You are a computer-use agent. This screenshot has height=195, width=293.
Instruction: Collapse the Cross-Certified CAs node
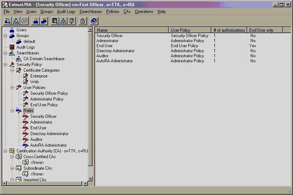point(12,157)
